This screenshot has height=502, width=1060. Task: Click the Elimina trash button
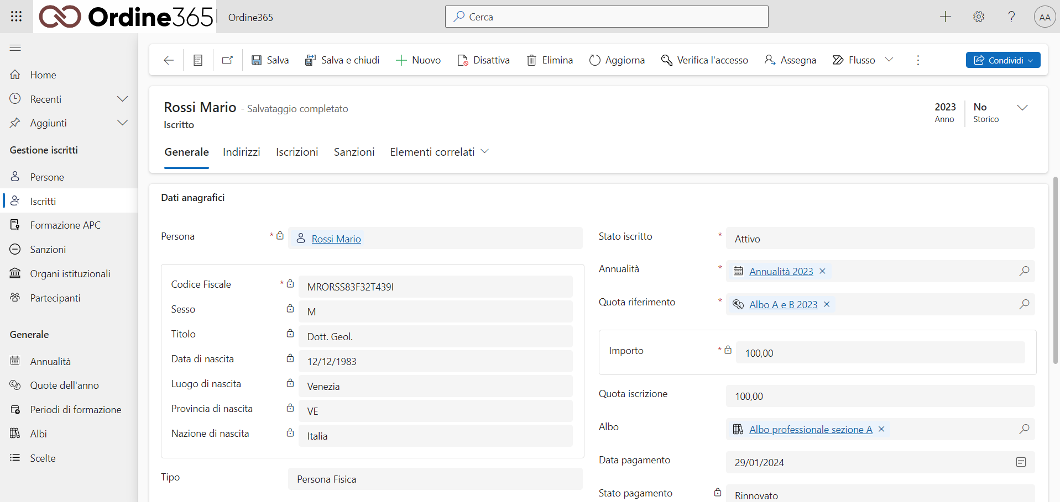(x=549, y=60)
